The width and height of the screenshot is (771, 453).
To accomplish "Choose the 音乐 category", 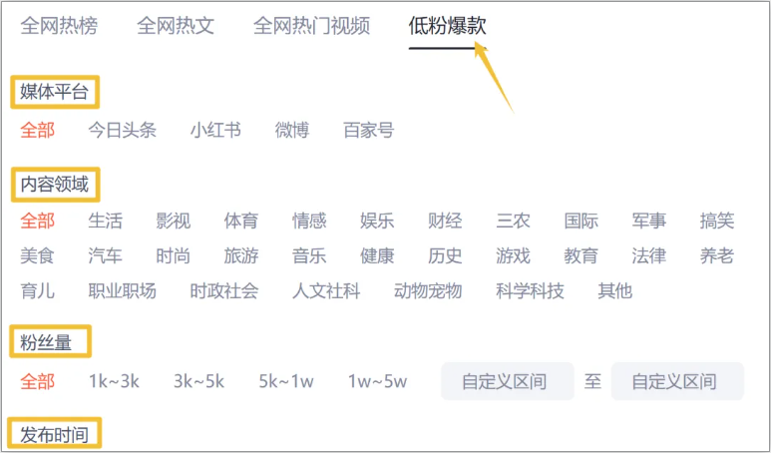I will [309, 256].
